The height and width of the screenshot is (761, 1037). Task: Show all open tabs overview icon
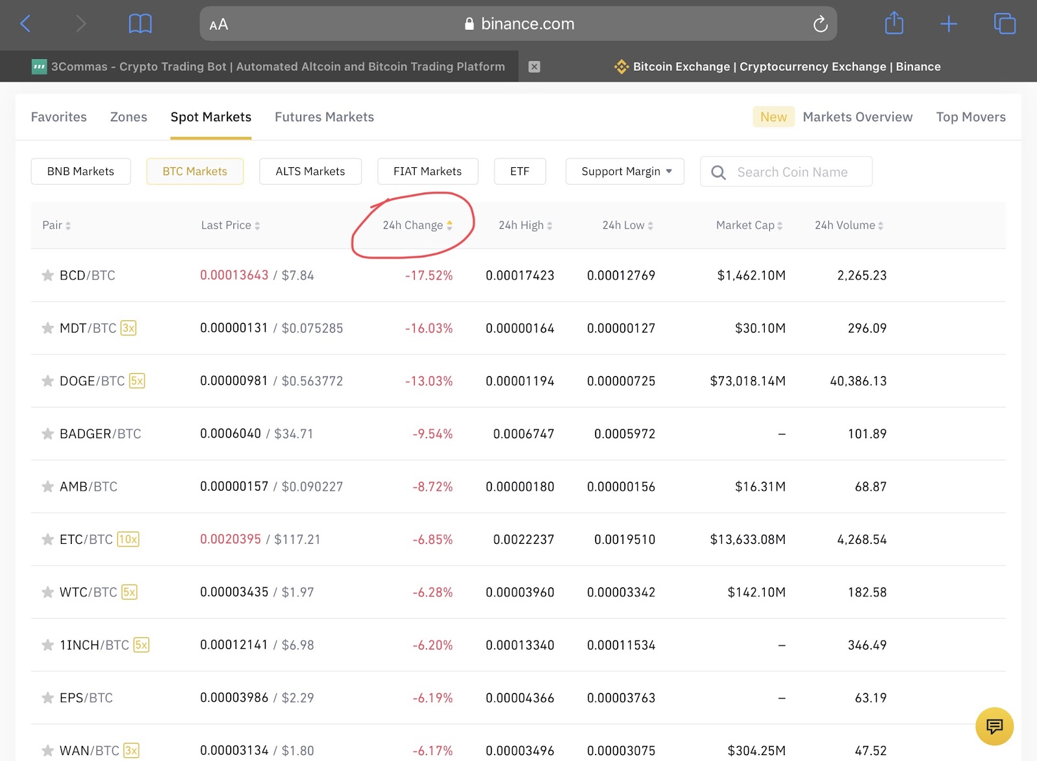[1005, 24]
